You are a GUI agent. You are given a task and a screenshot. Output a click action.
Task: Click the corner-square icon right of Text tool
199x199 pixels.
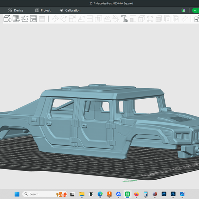(x=133, y=19)
